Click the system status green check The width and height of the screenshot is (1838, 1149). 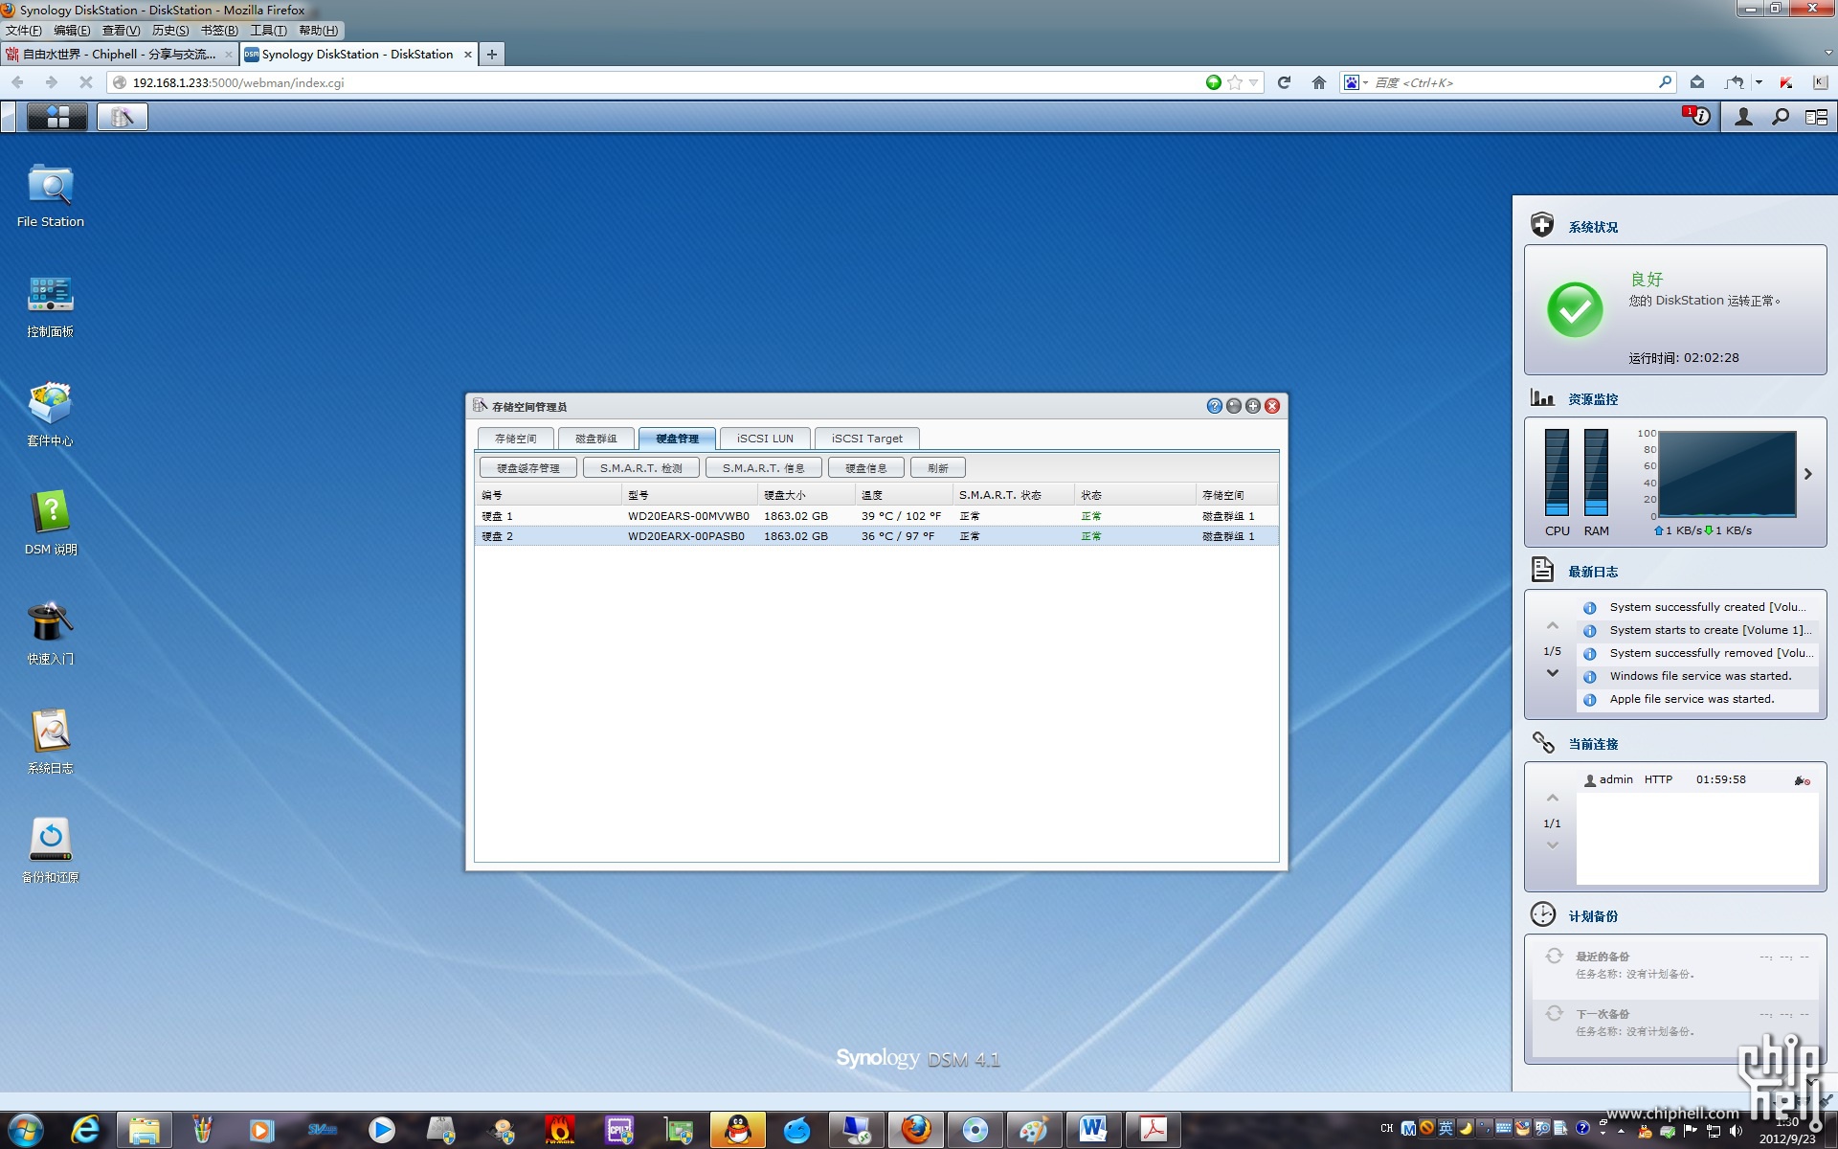(1575, 309)
